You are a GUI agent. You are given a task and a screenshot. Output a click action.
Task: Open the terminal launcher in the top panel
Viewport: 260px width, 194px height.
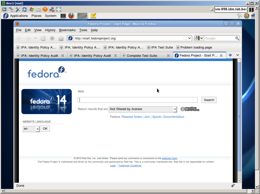click(x=63, y=16)
